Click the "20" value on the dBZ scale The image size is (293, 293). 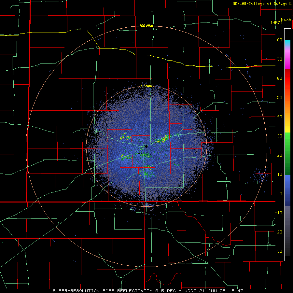[280, 155]
